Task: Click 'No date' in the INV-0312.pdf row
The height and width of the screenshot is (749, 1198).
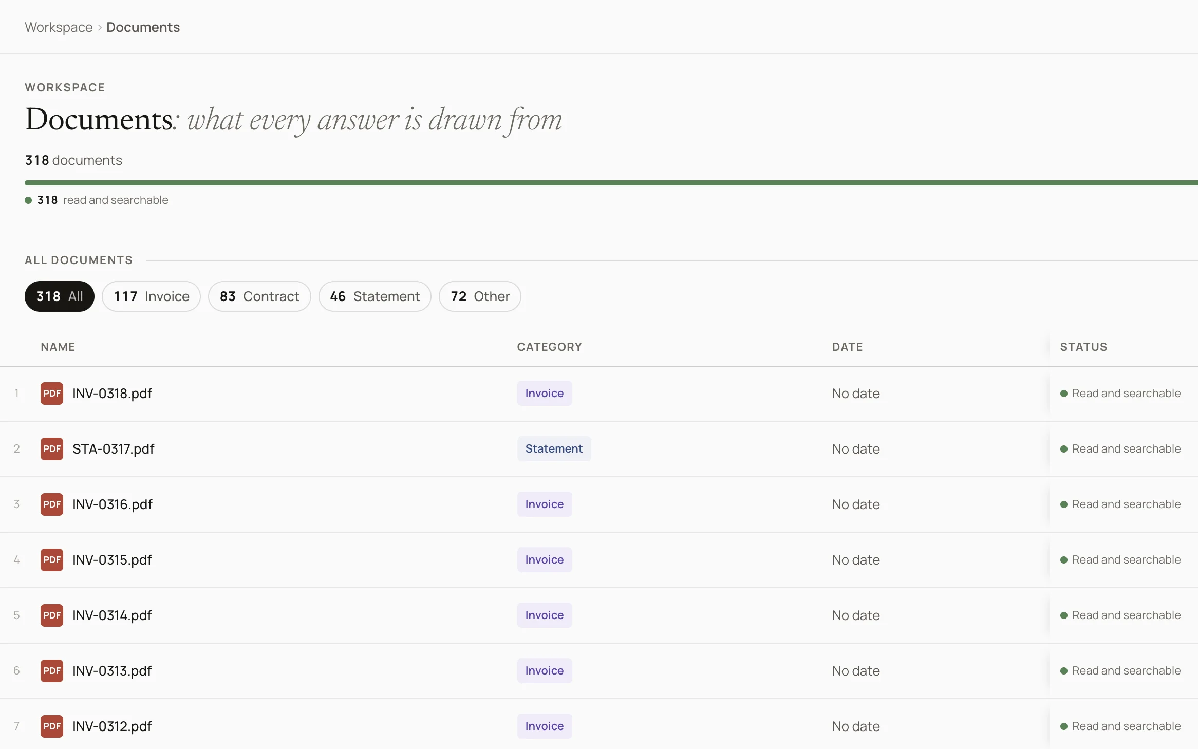Action: coord(856,726)
